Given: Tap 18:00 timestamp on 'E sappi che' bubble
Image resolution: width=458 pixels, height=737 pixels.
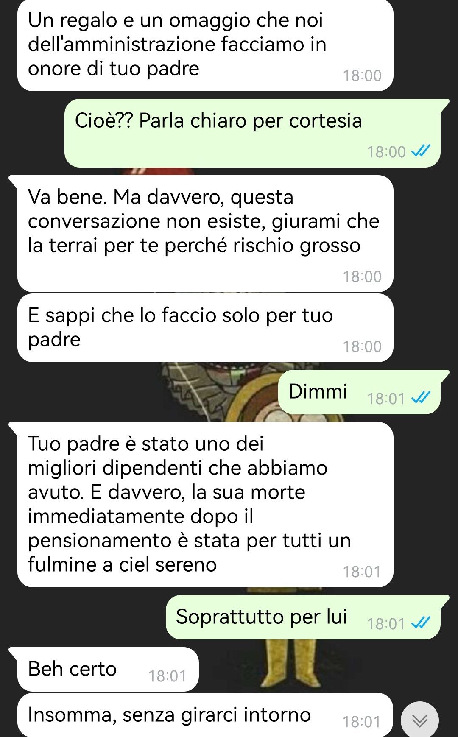Looking at the screenshot, I should click(x=362, y=346).
